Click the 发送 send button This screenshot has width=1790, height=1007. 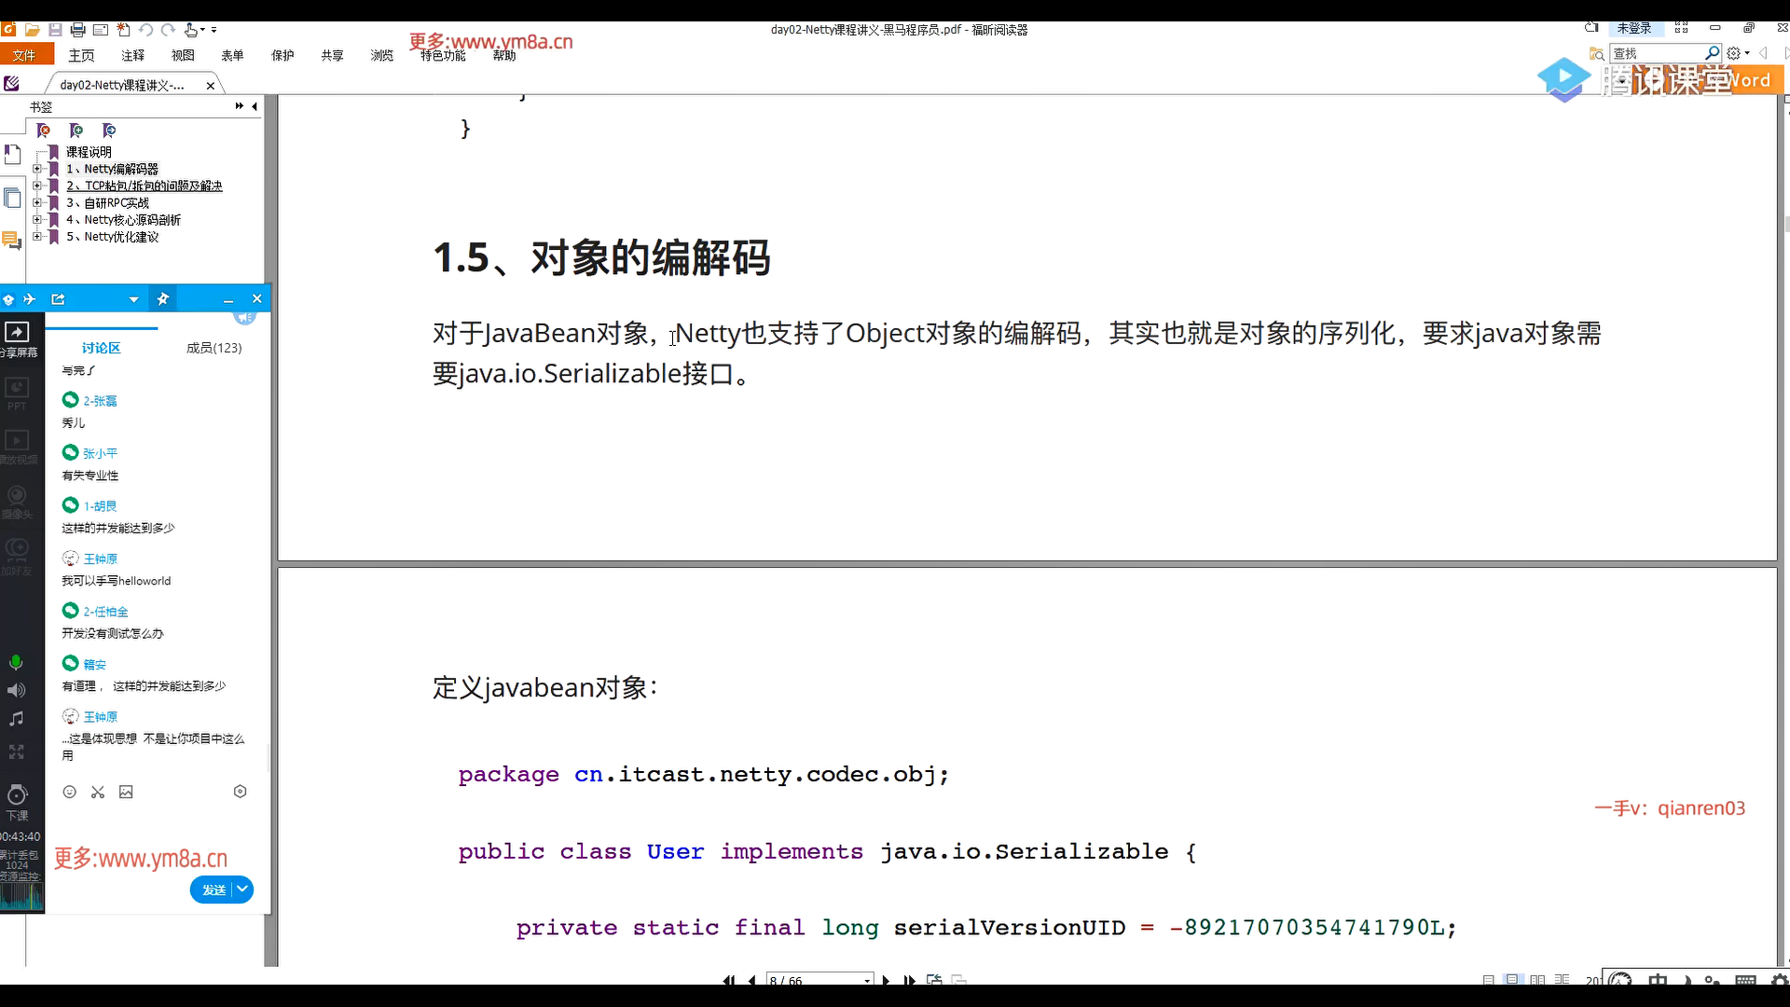coord(213,890)
